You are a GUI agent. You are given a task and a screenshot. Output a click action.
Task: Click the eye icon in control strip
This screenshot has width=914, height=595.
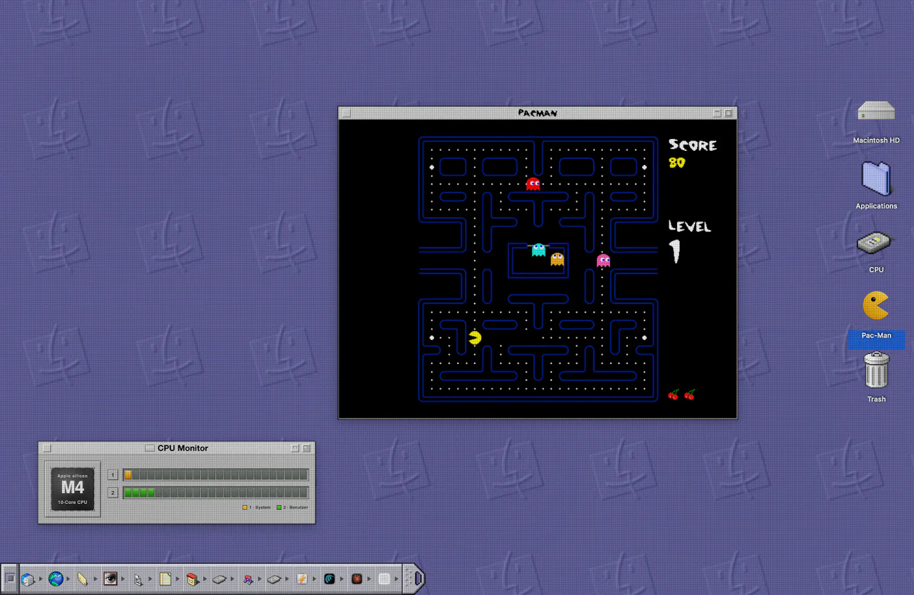(x=110, y=579)
